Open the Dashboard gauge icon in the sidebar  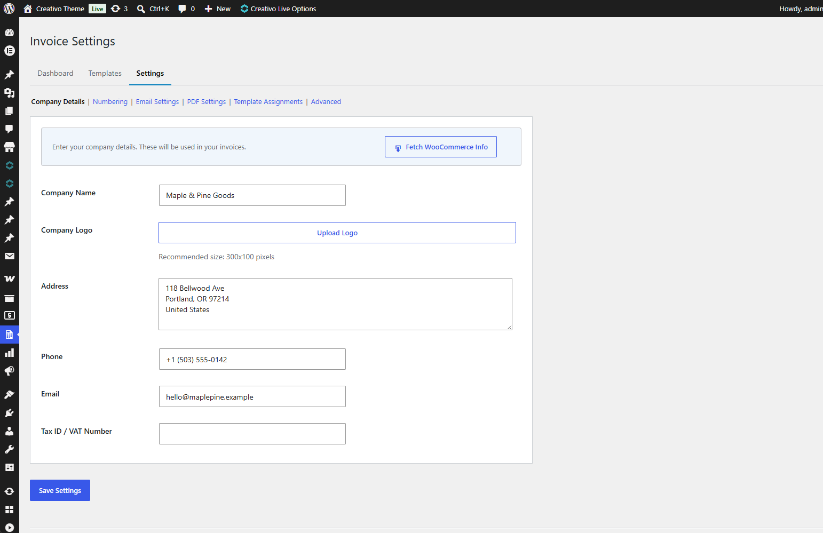coord(9,33)
